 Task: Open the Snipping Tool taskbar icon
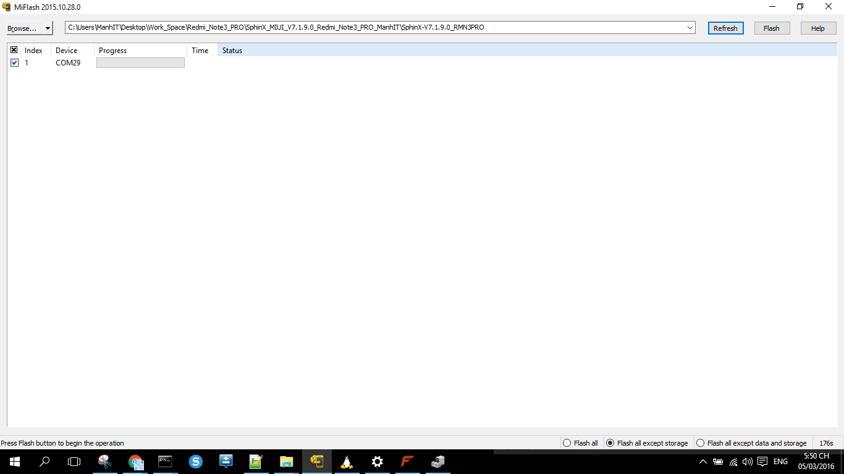tap(105, 462)
